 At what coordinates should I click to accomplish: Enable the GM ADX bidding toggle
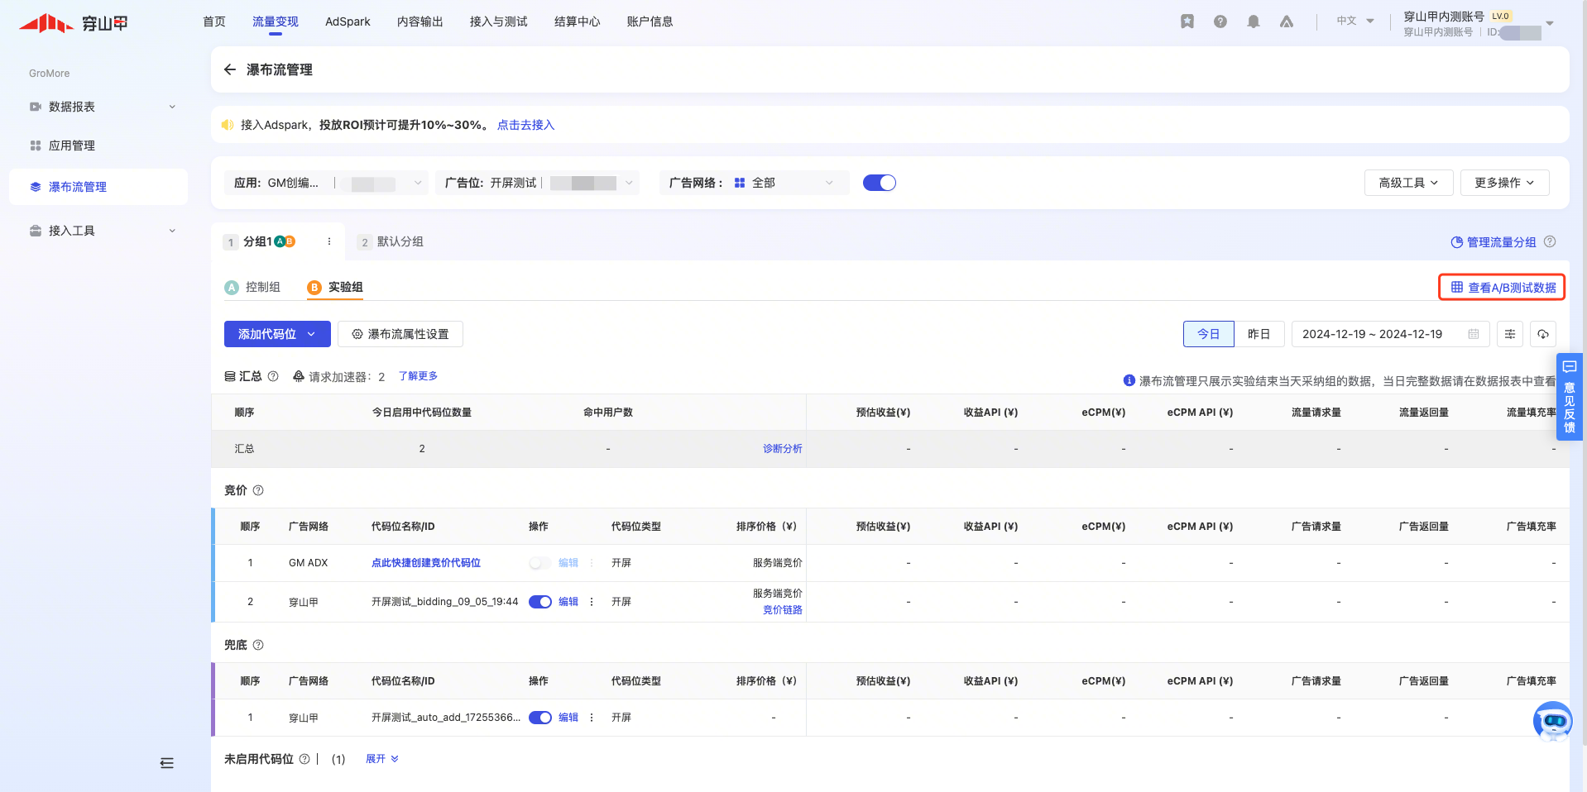tap(539, 563)
